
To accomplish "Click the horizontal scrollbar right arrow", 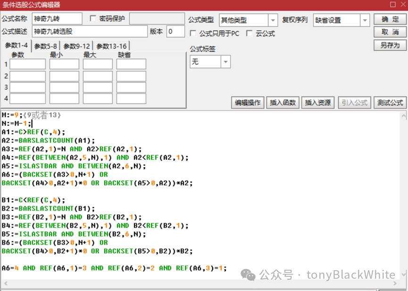I will pyautogui.click(x=395, y=283).
